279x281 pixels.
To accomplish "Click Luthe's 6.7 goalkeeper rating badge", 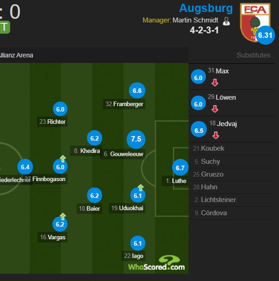I will (180, 168).
